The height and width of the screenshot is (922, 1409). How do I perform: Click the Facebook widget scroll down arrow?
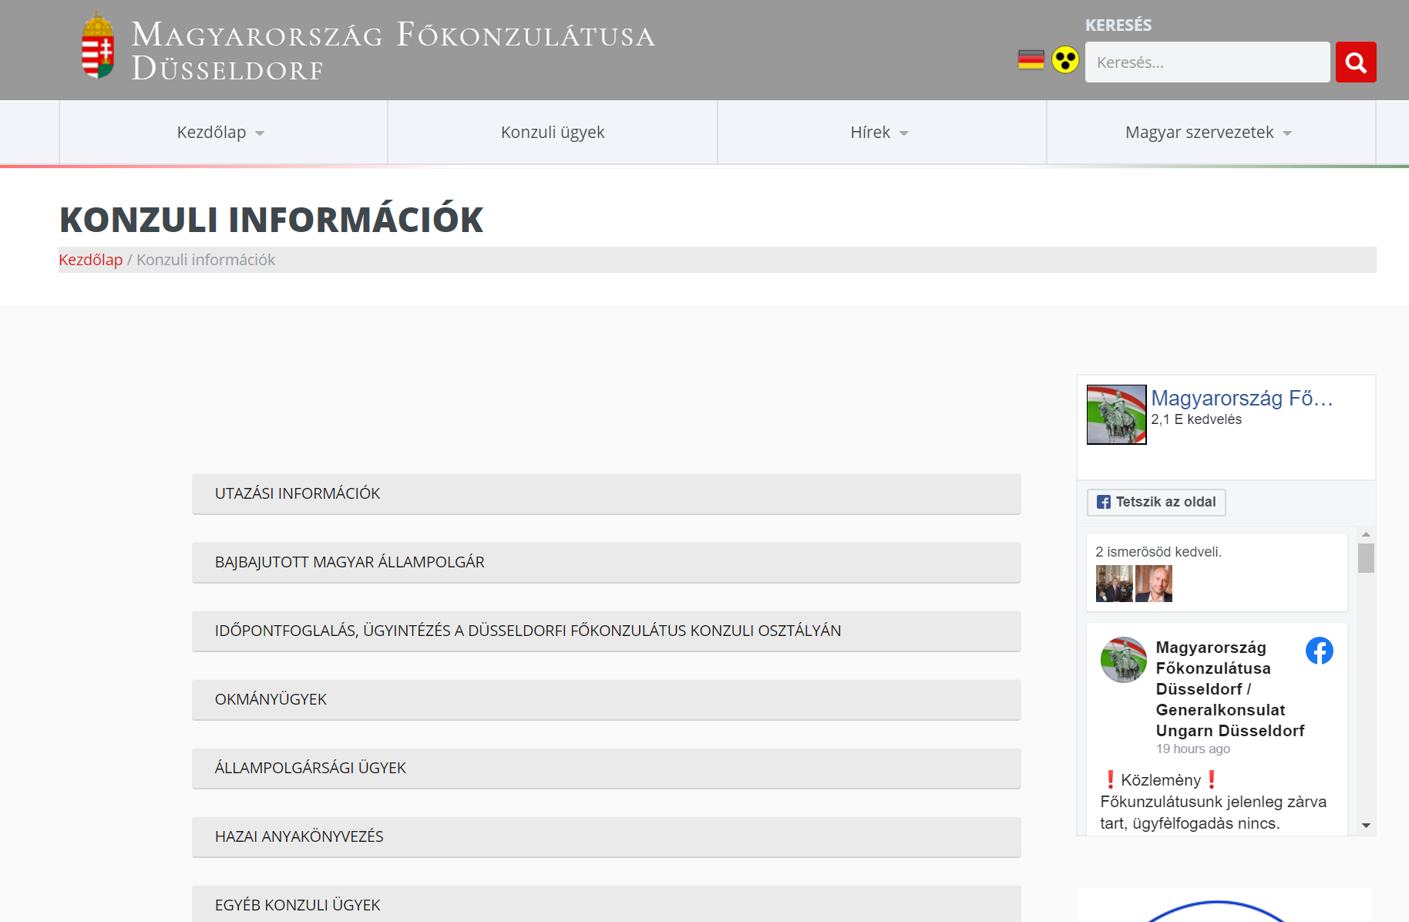1366,826
